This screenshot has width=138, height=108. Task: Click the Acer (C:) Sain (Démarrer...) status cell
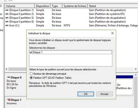click(113, 26)
